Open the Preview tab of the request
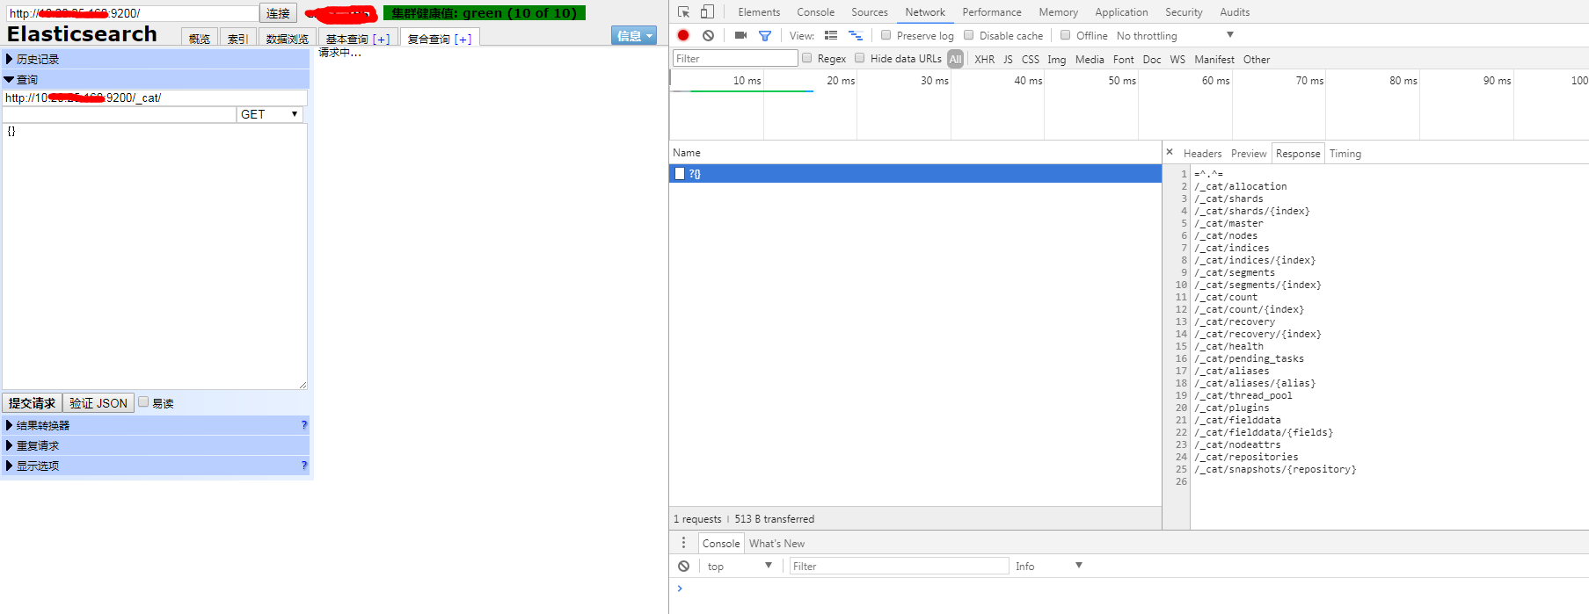Image resolution: width=1589 pixels, height=614 pixels. 1249,154
